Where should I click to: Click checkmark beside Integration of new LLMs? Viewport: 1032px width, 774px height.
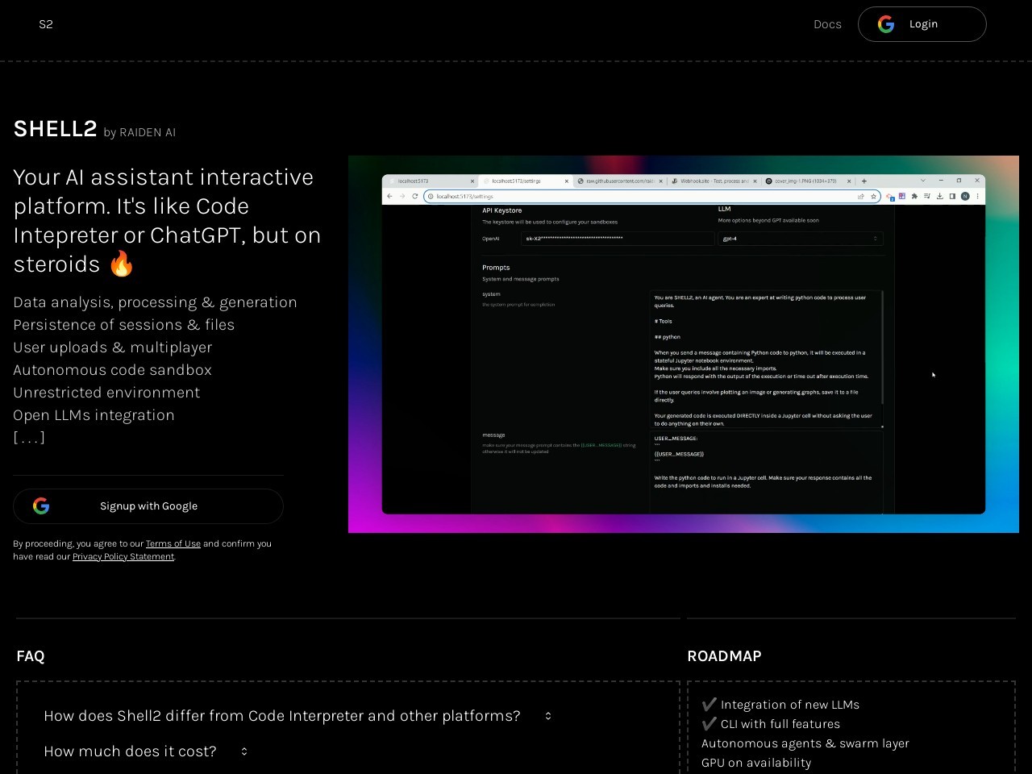click(x=709, y=705)
